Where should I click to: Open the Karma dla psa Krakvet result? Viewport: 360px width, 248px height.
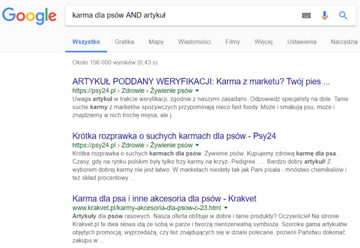[164, 199]
